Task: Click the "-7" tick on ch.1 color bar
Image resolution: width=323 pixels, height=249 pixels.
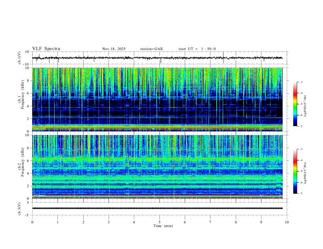Action: 301,127
